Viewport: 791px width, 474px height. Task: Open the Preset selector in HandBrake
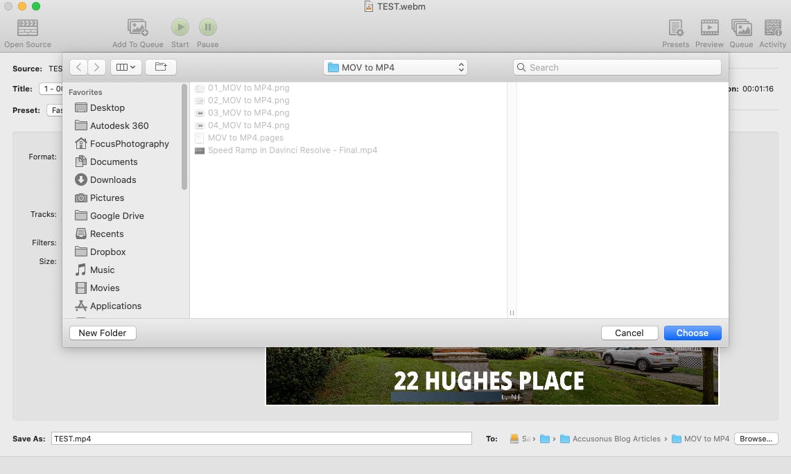click(55, 110)
